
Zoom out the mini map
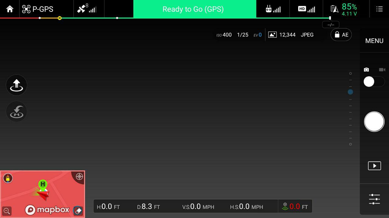coord(7,211)
